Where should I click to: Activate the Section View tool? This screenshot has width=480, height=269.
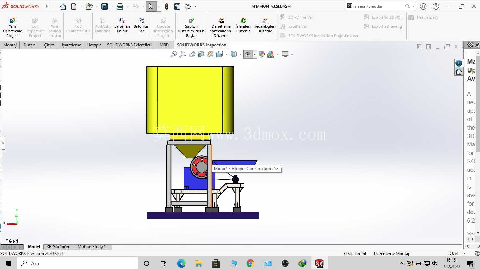click(201, 54)
